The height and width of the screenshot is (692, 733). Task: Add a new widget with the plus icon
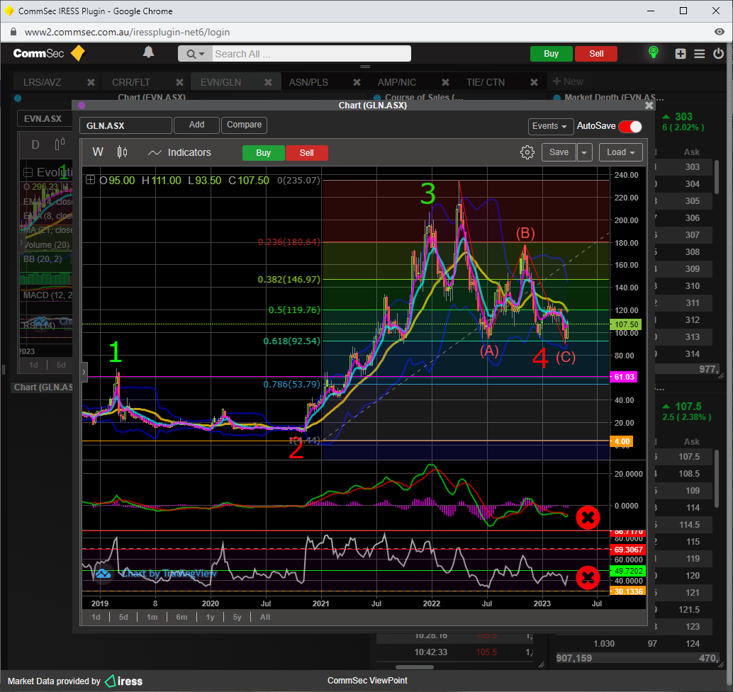[x=681, y=54]
